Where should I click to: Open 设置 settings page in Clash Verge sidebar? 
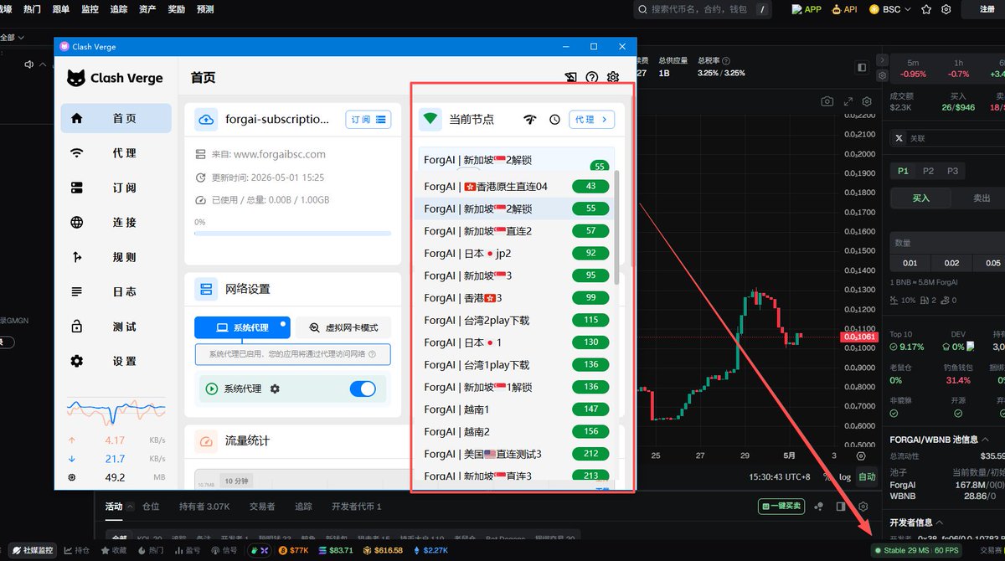(116, 361)
